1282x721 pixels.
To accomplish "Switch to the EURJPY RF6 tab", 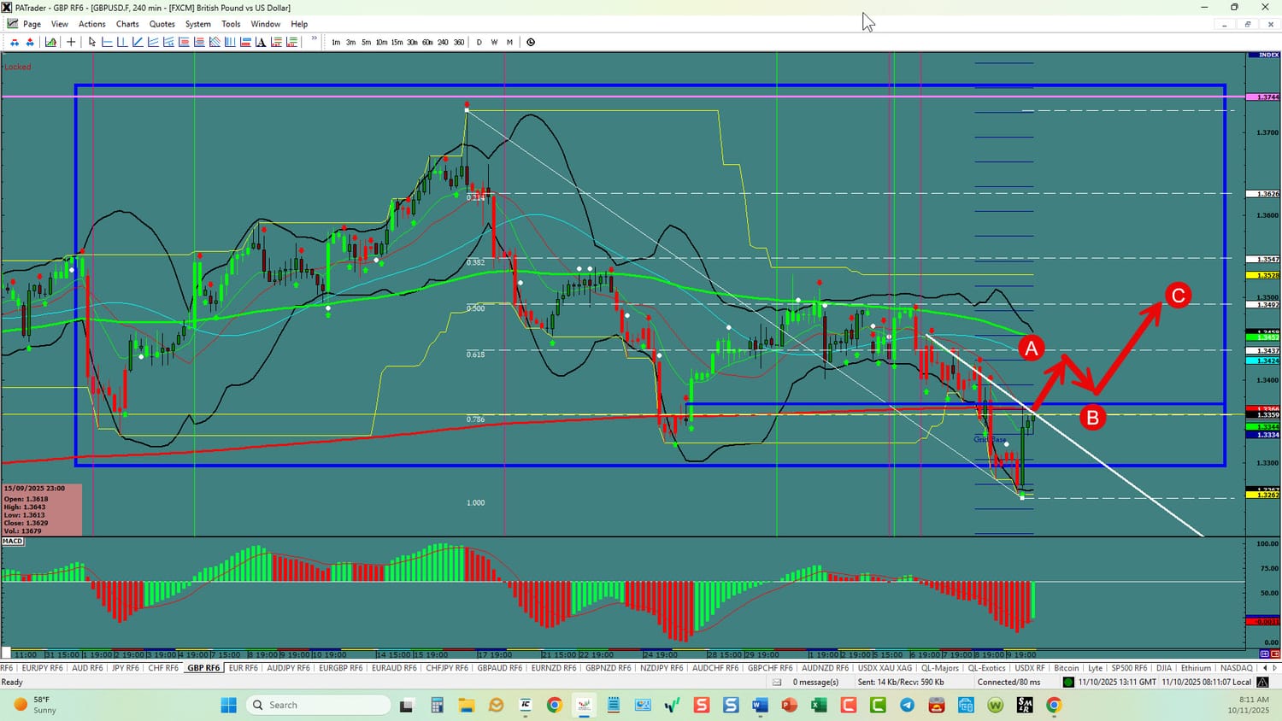I will [42, 668].
